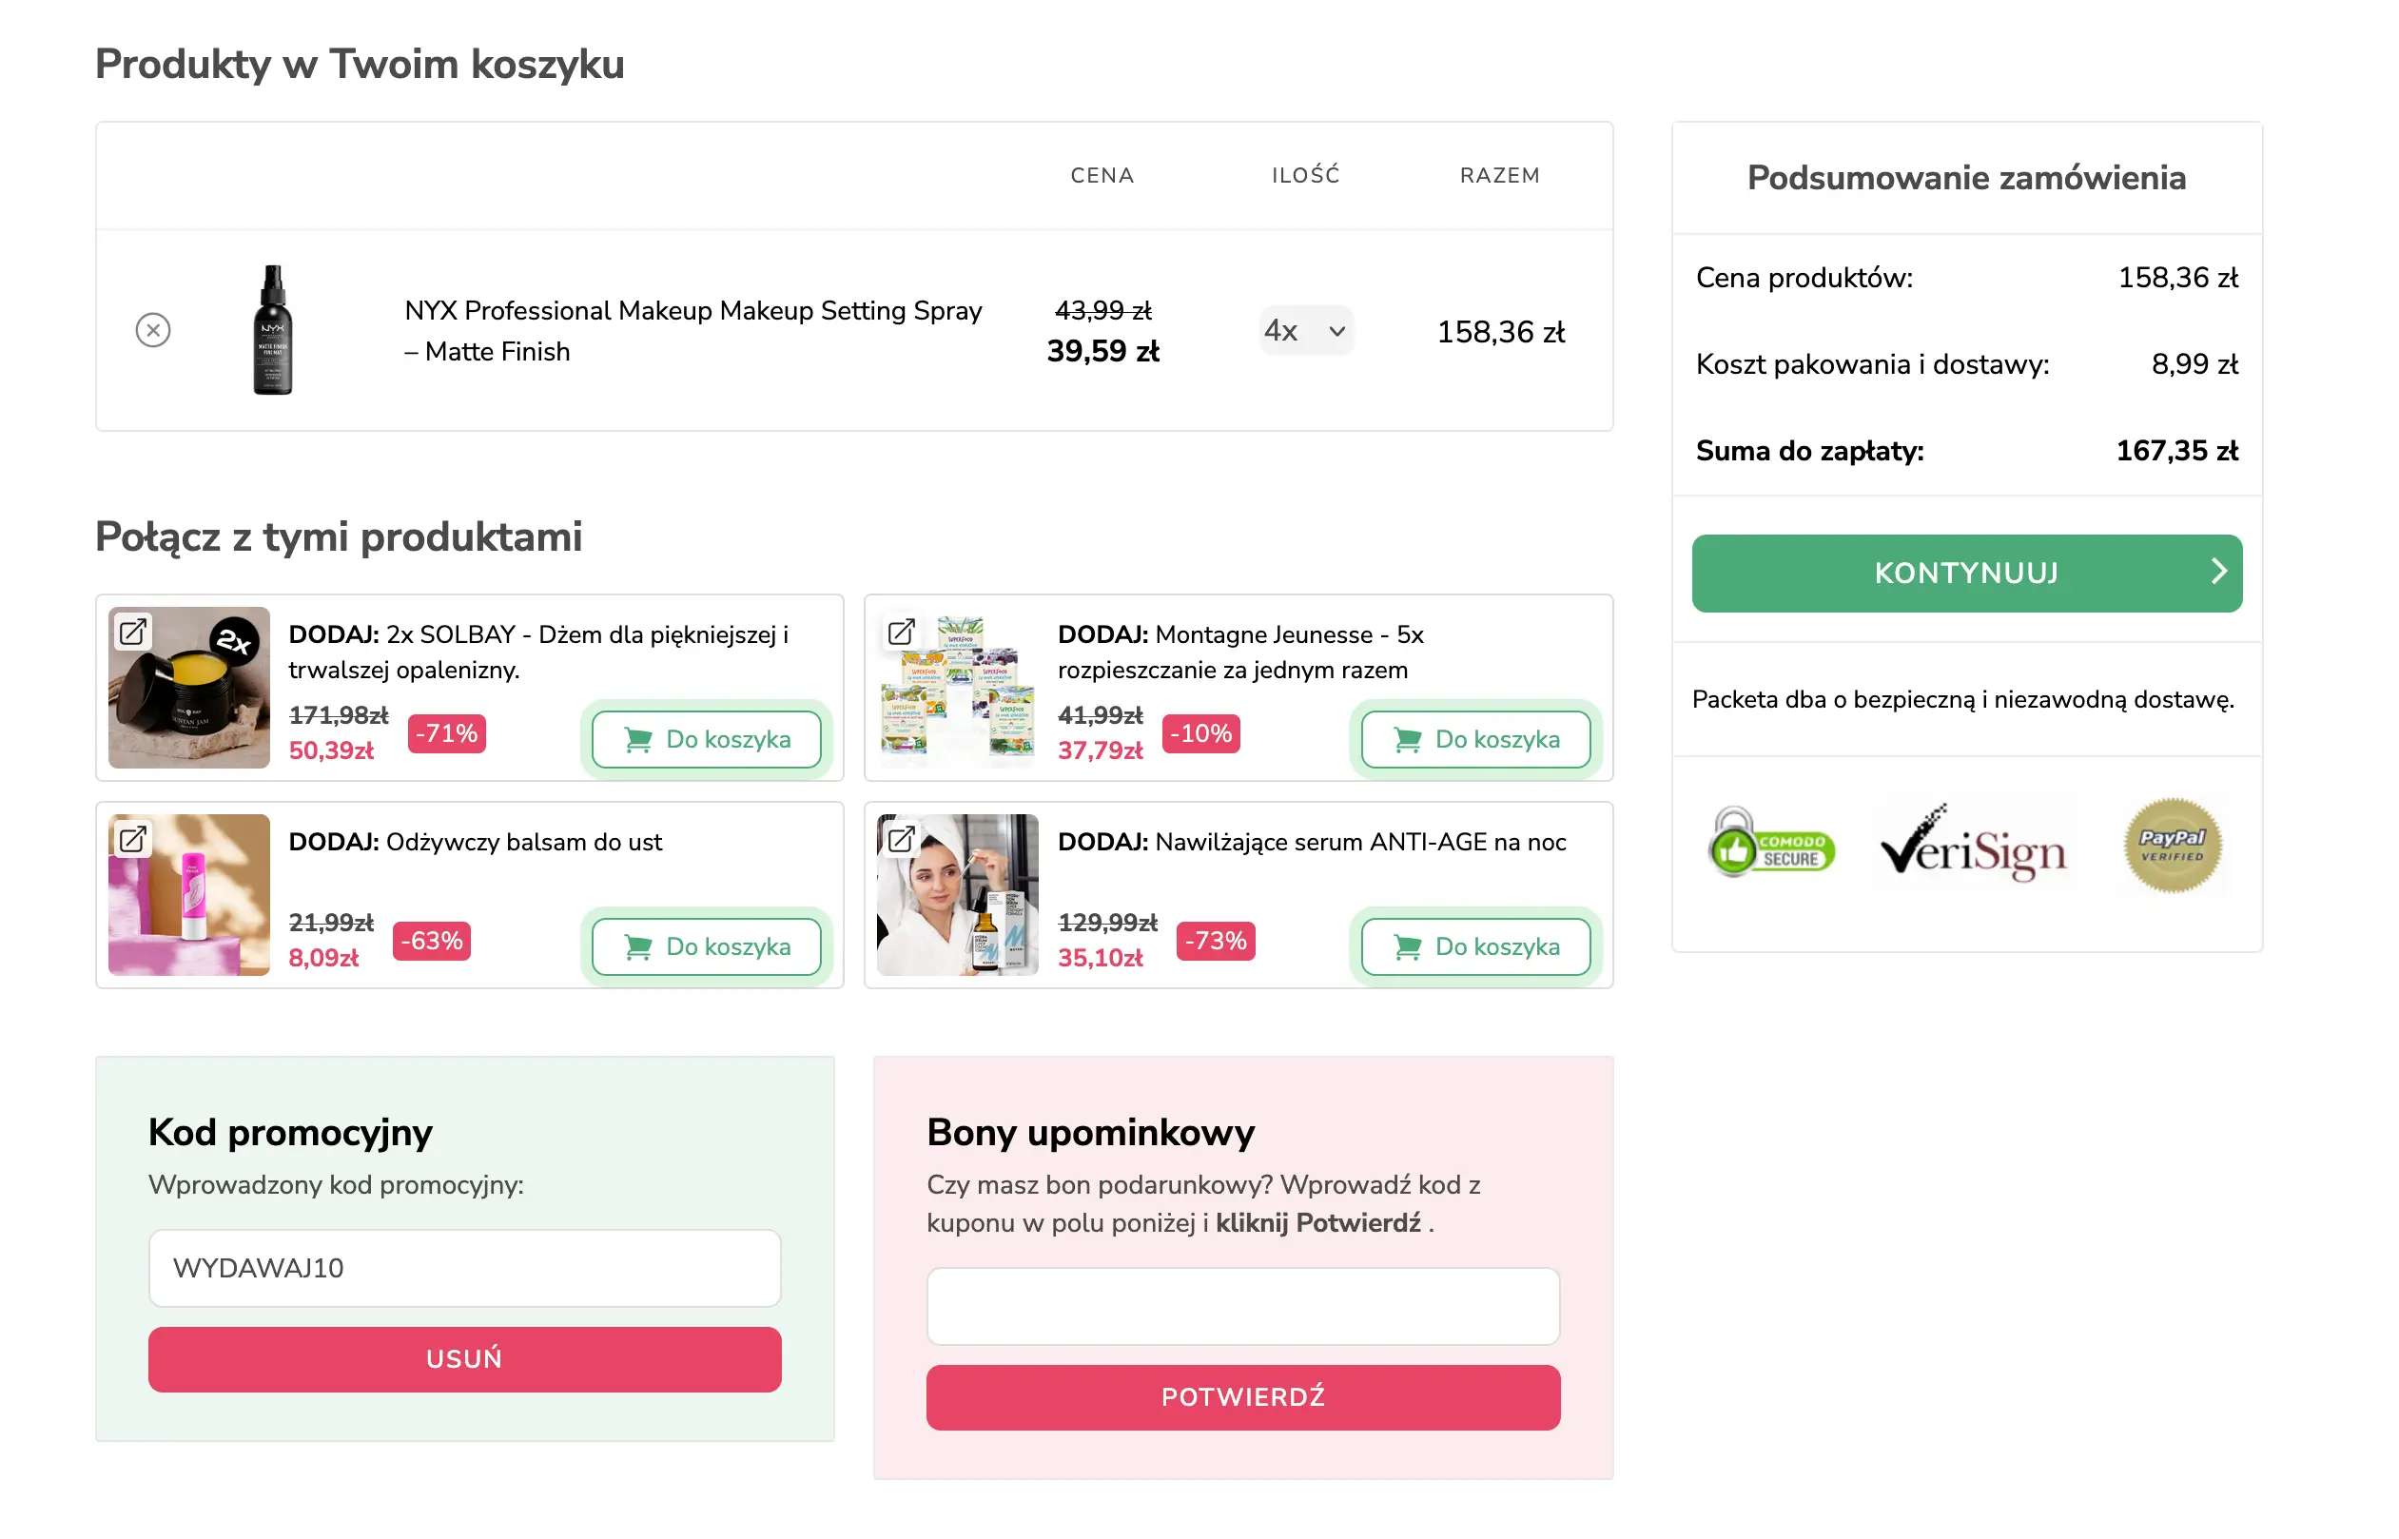Open external link icon on Montagne Jeunesse product
This screenshot has width=2399, height=1539.
(901, 632)
